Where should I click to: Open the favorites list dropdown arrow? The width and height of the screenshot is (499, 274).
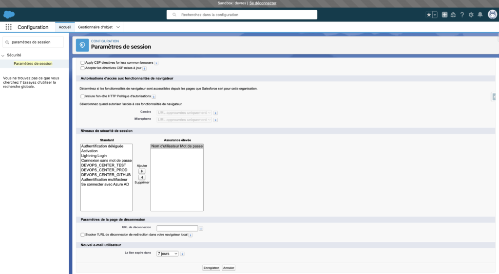click(x=435, y=15)
